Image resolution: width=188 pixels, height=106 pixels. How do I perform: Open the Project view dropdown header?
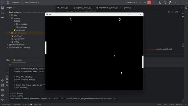pos(10,8)
